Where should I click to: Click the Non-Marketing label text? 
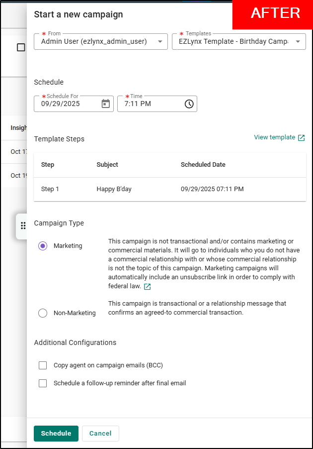pos(75,313)
